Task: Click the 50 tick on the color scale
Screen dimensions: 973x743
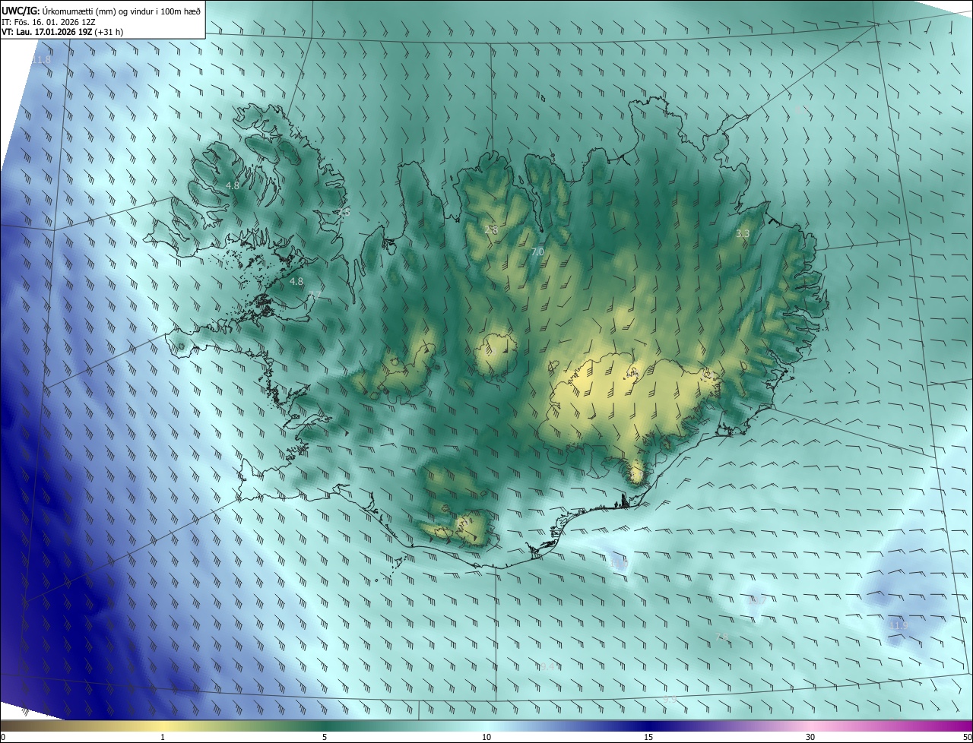Action: 967,738
